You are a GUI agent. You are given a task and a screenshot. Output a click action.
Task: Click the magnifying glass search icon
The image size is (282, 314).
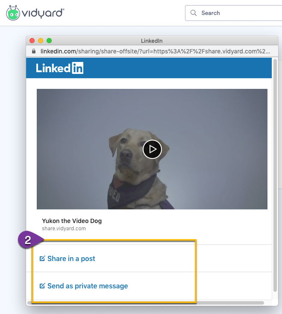[194, 13]
